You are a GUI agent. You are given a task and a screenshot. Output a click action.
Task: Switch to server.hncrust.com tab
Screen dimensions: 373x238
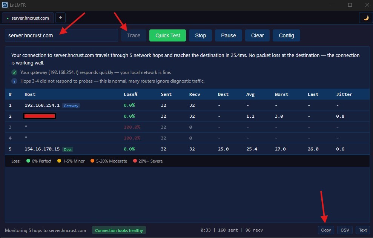point(28,18)
